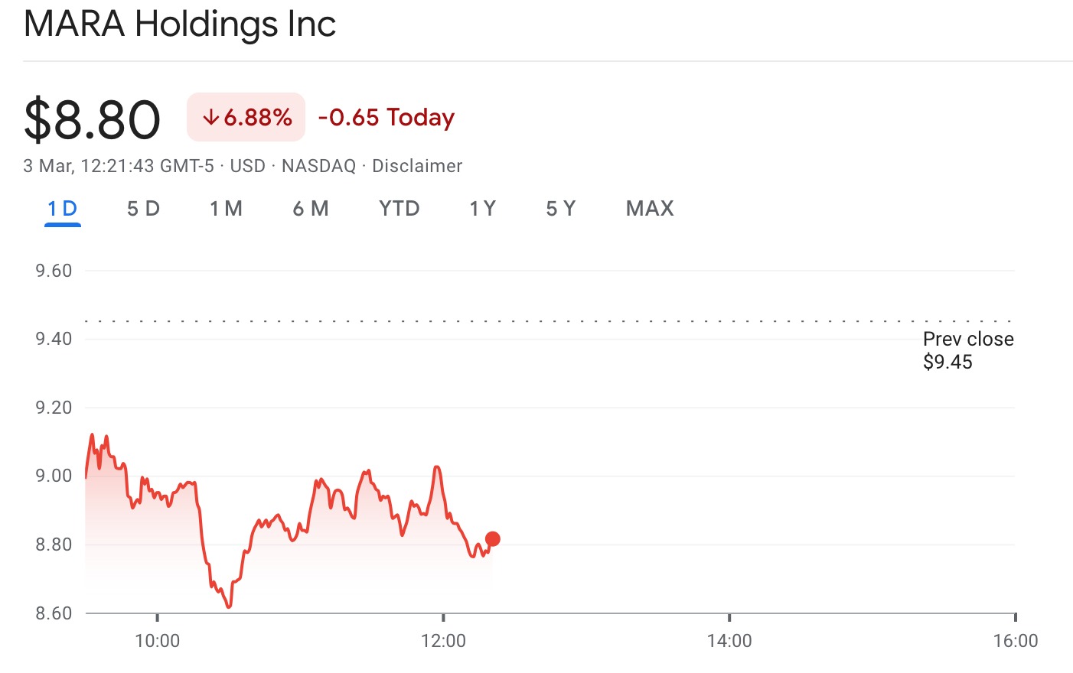Screen dimensions: 1073x673
Task: Click the 14:00 time axis label
Action: 729,641
